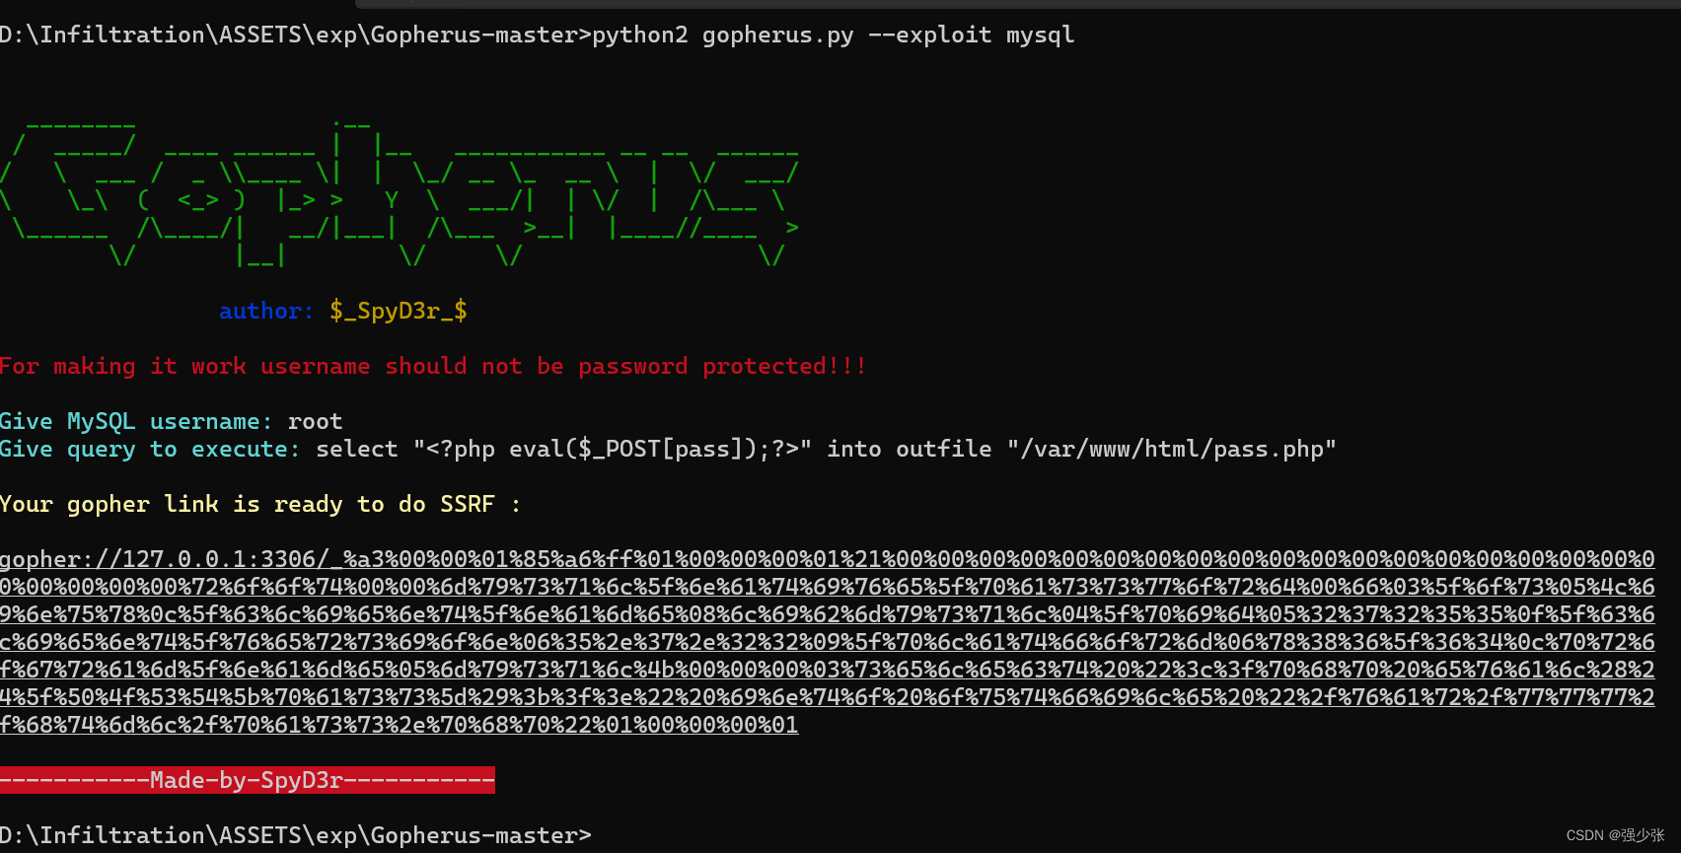This screenshot has height=853, width=1681.
Task: Click the payload's last line ending '%00%00%00%01'
Action: 400,725
